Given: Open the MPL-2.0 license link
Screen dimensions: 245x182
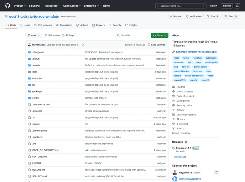Looking at the screenshot, I should point(185,92).
